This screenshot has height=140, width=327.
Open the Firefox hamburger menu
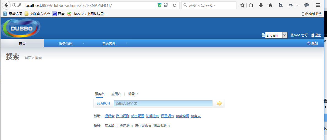[318, 5]
